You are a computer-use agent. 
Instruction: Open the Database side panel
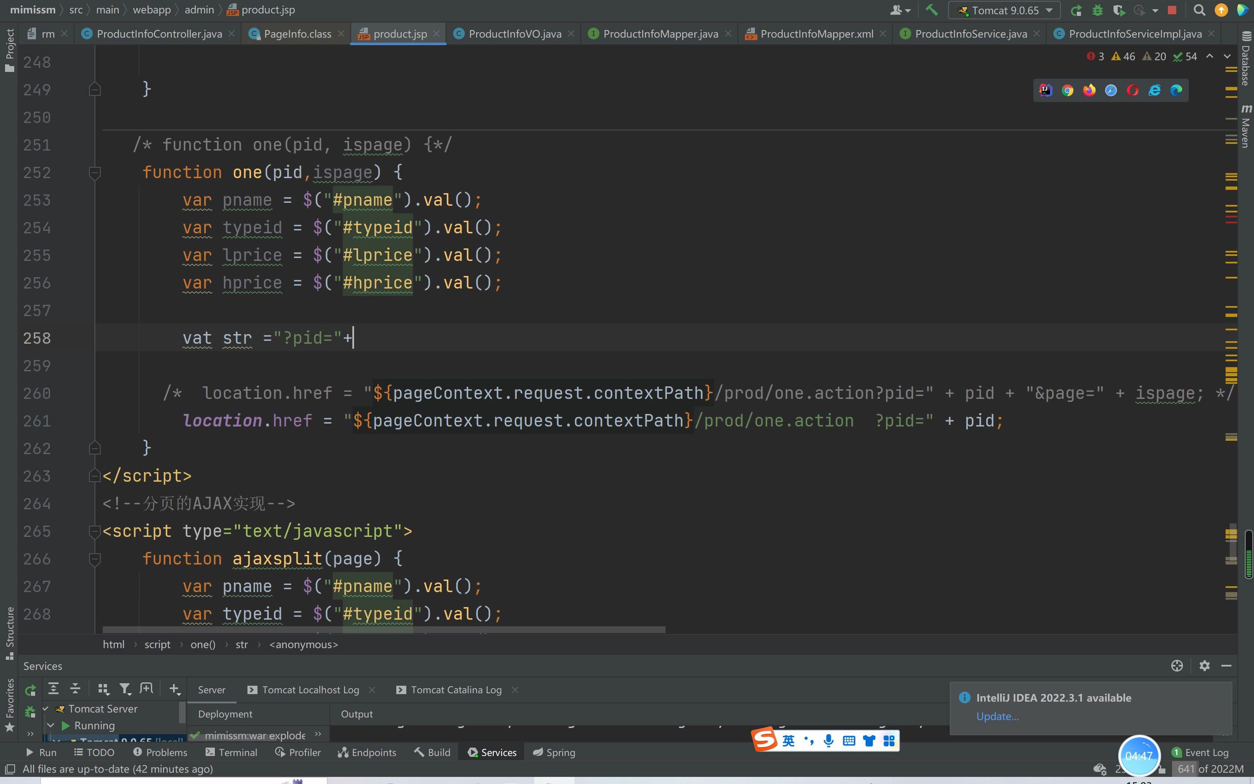coord(1246,59)
